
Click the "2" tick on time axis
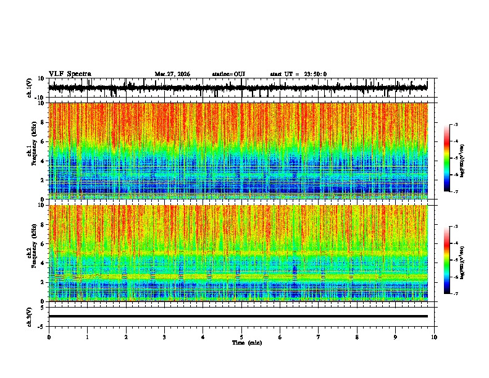coord(126,337)
